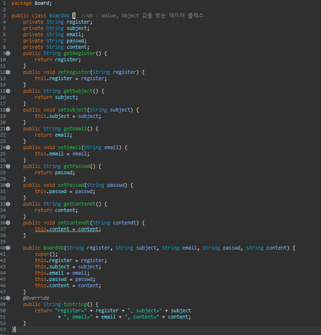
Task: Collapse the getContendt method fold marker
Action: 8,204
